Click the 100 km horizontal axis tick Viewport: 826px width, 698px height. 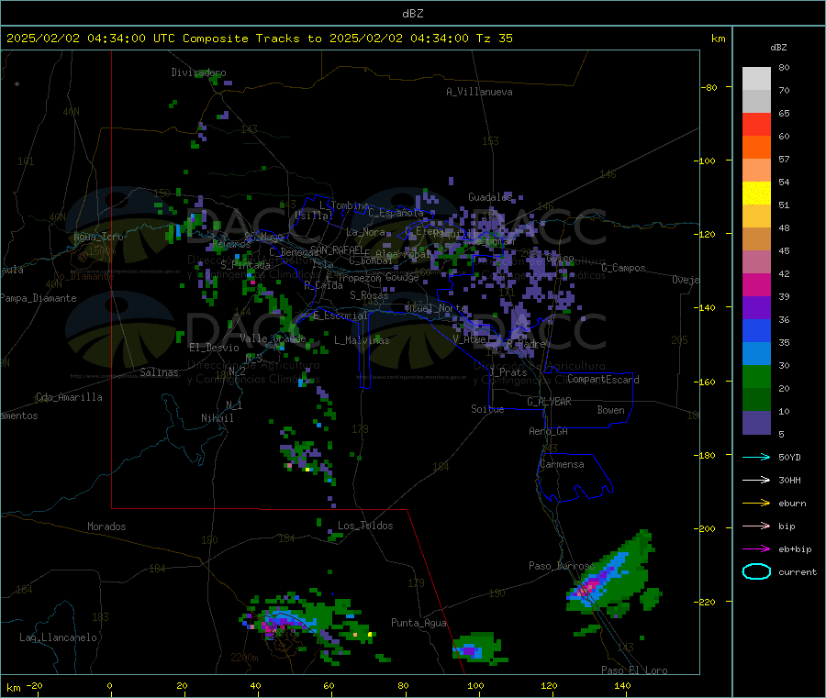[x=475, y=686]
